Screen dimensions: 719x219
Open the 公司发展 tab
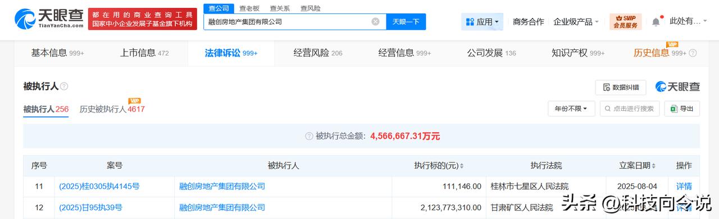tap(492, 53)
